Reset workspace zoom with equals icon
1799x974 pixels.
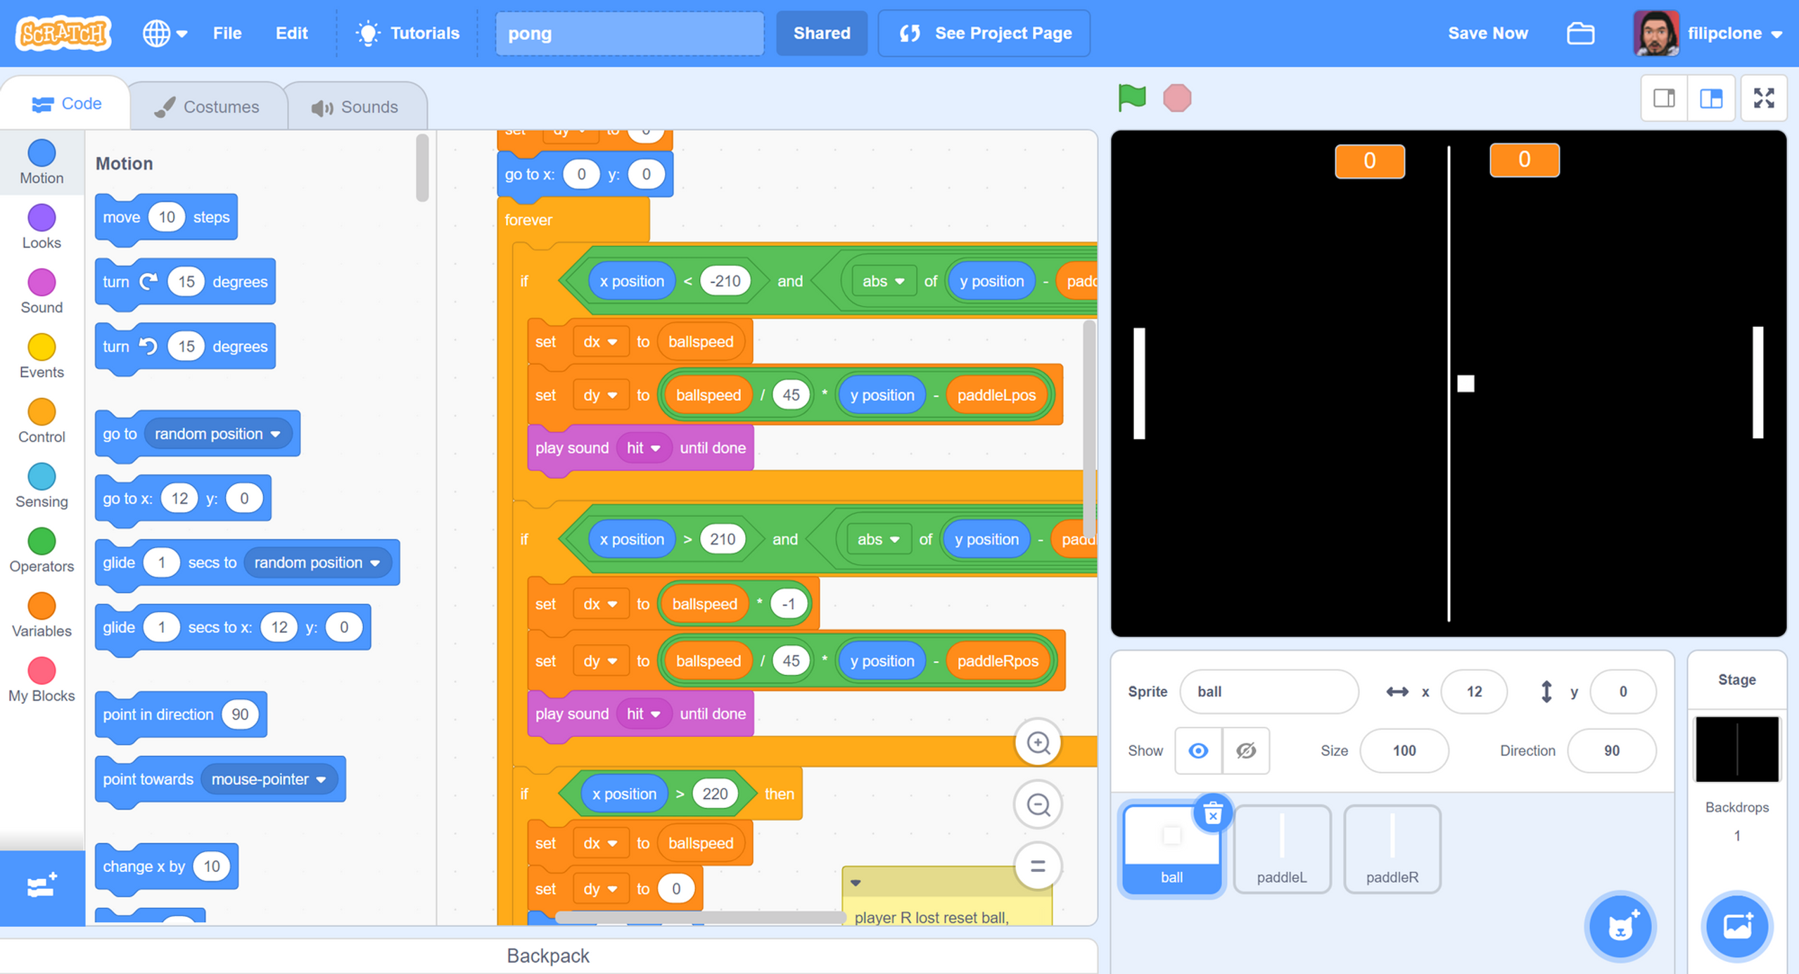tap(1038, 866)
